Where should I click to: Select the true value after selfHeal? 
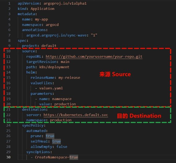point(57,141)
